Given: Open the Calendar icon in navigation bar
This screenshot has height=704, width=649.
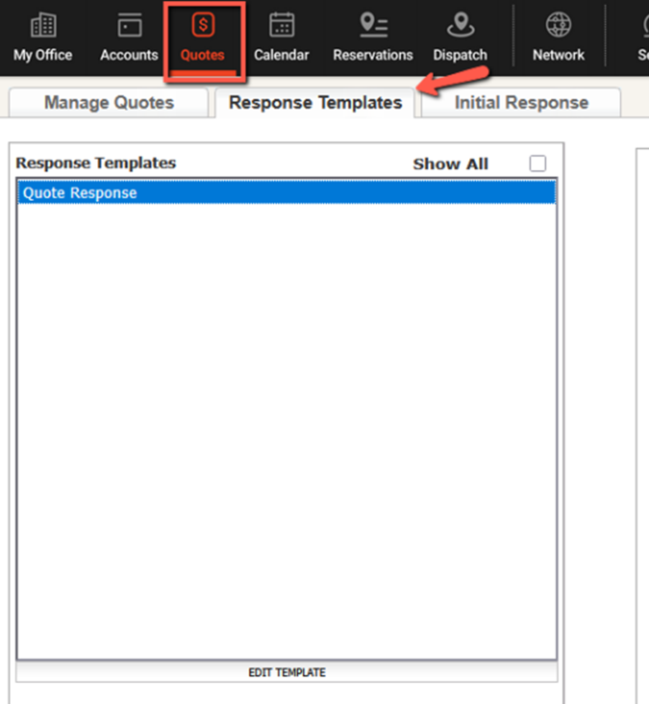Looking at the screenshot, I should pos(281,26).
